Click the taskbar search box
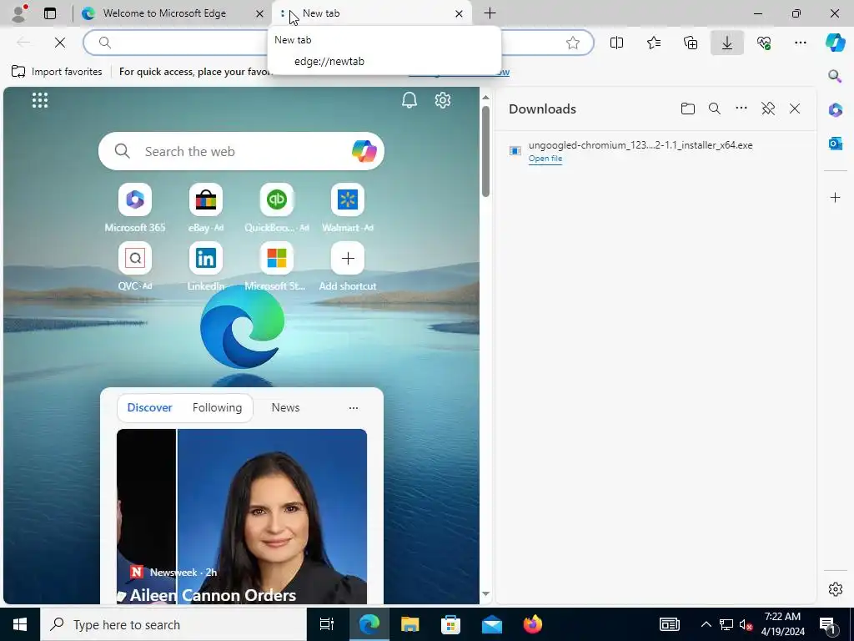 (x=173, y=624)
